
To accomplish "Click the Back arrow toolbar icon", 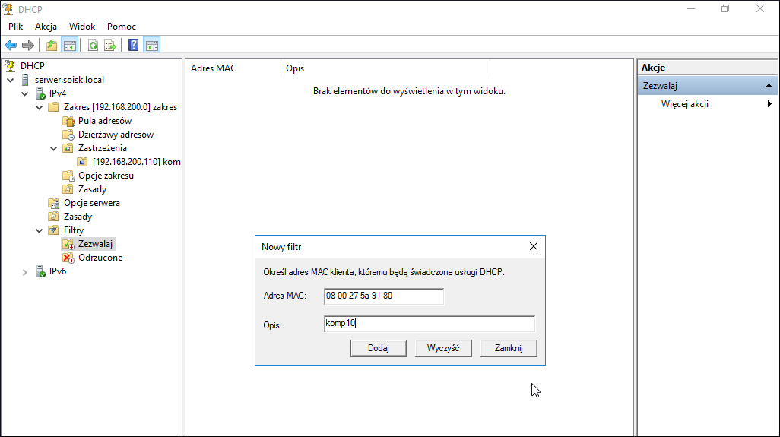I will pos(11,46).
